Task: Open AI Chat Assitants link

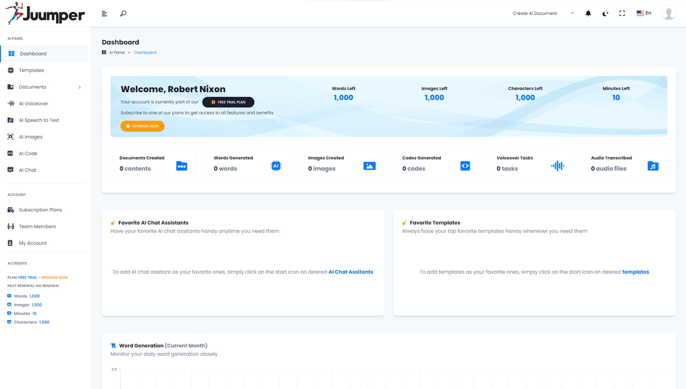Action: 351,272
